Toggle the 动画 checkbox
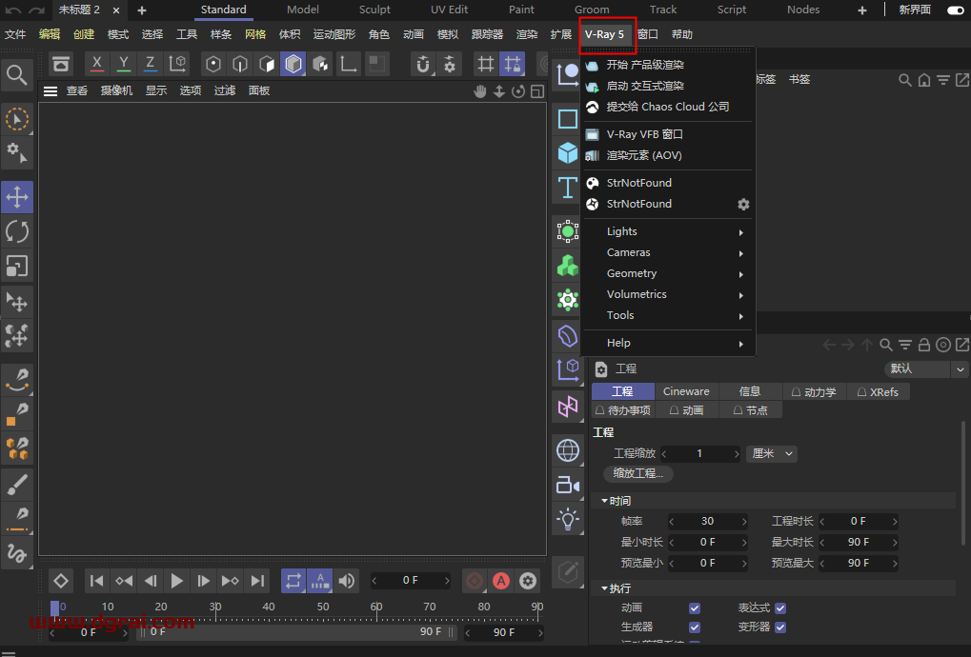Viewport: 971px width, 657px height. tap(695, 608)
